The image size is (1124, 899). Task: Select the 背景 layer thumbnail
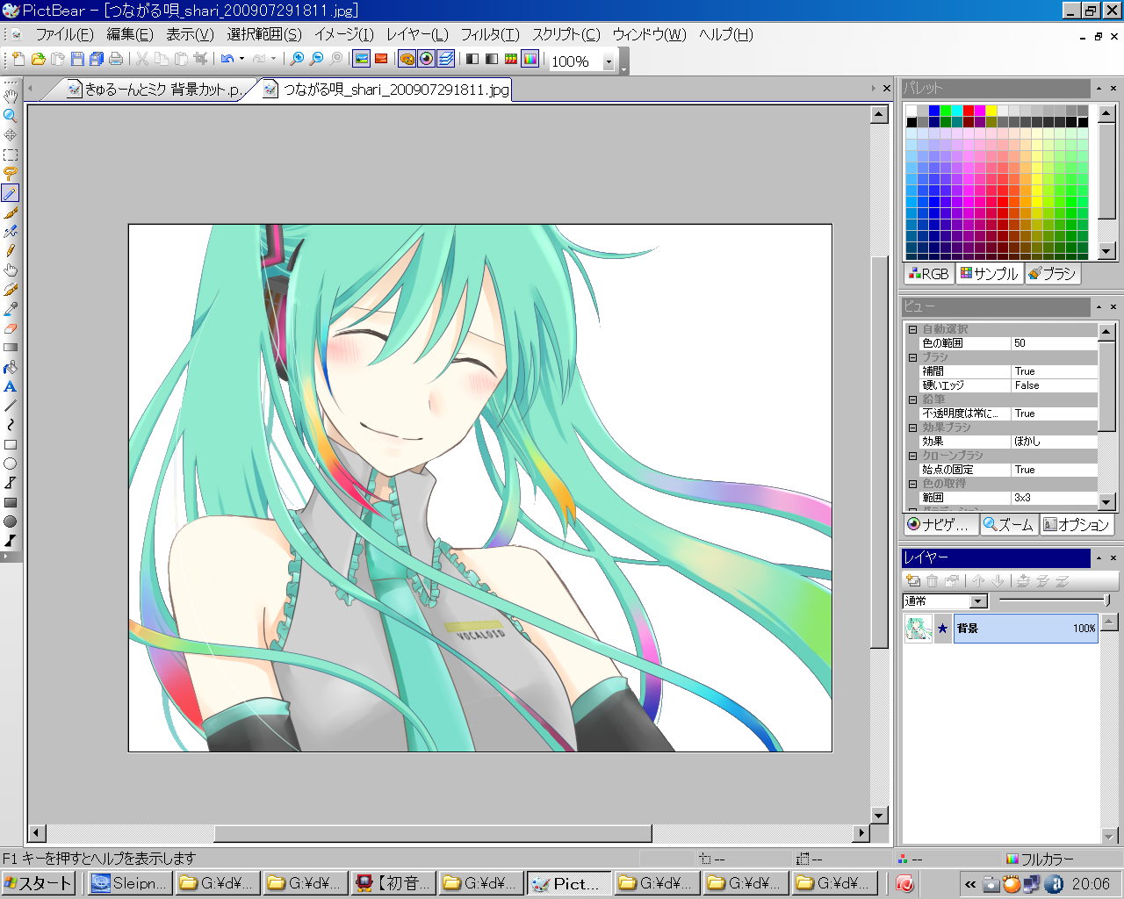tap(919, 629)
